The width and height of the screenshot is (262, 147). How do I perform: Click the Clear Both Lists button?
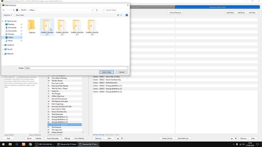pos(183,138)
